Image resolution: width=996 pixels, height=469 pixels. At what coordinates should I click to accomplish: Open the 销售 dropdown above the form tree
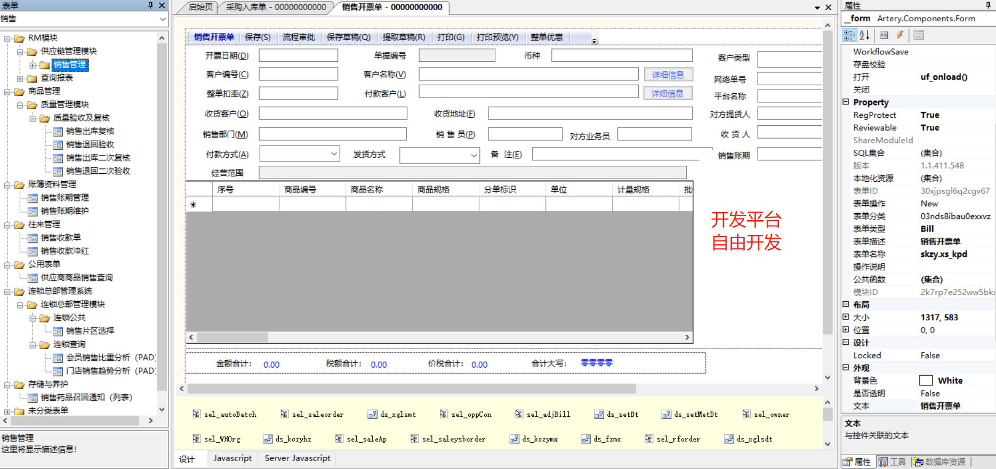tap(163, 19)
